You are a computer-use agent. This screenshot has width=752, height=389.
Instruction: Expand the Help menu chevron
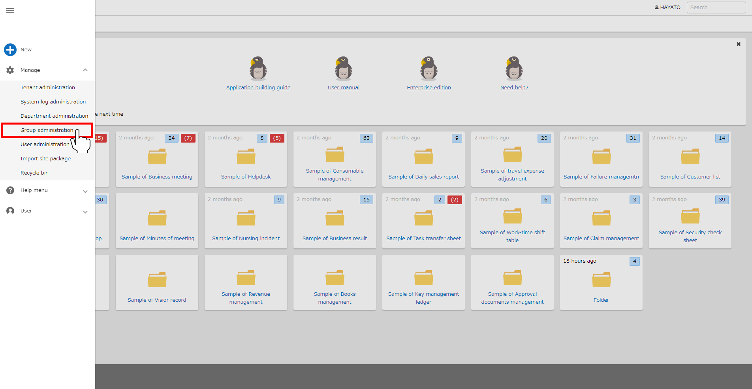coord(85,192)
